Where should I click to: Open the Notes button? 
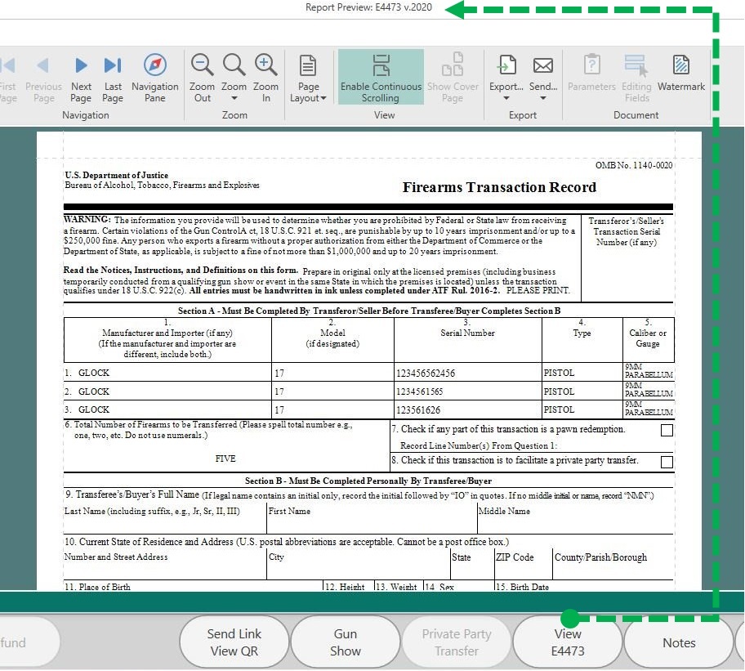click(679, 642)
